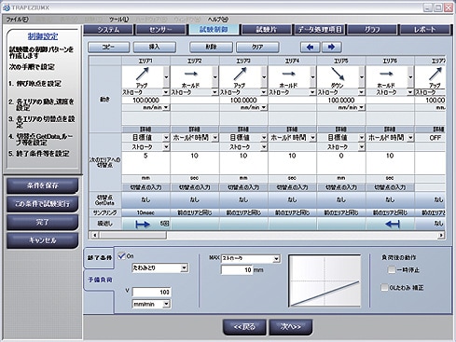Switch to the データ処理項目 tab

pyautogui.click(x=320, y=30)
